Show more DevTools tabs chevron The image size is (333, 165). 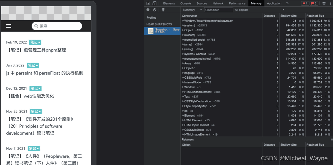pyautogui.click(x=287, y=3)
